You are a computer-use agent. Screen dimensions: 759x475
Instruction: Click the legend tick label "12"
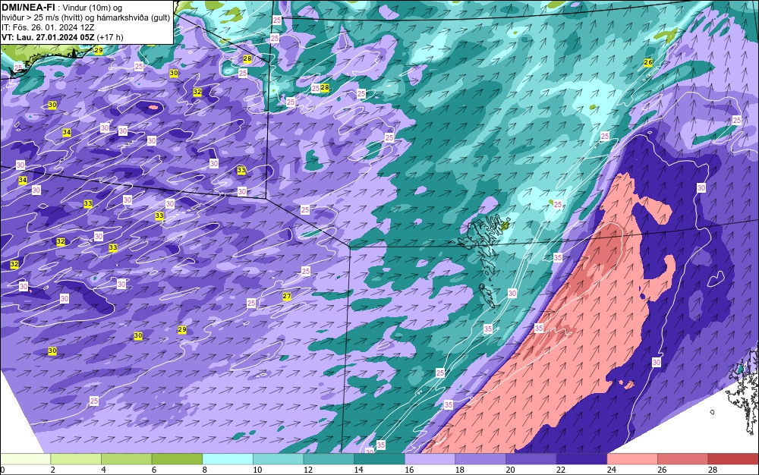308,470
